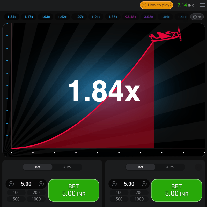Choose 100 quick amount in left panel
The image size is (207, 207).
coord(16,193)
